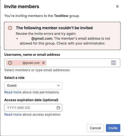Click the bold TestNew group name
124x136 pixels.
61,16
